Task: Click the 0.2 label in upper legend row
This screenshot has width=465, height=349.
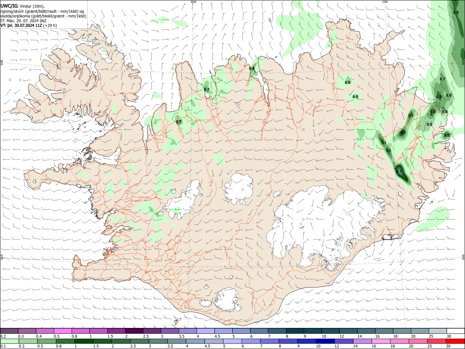Action: pyautogui.click(x=3, y=336)
